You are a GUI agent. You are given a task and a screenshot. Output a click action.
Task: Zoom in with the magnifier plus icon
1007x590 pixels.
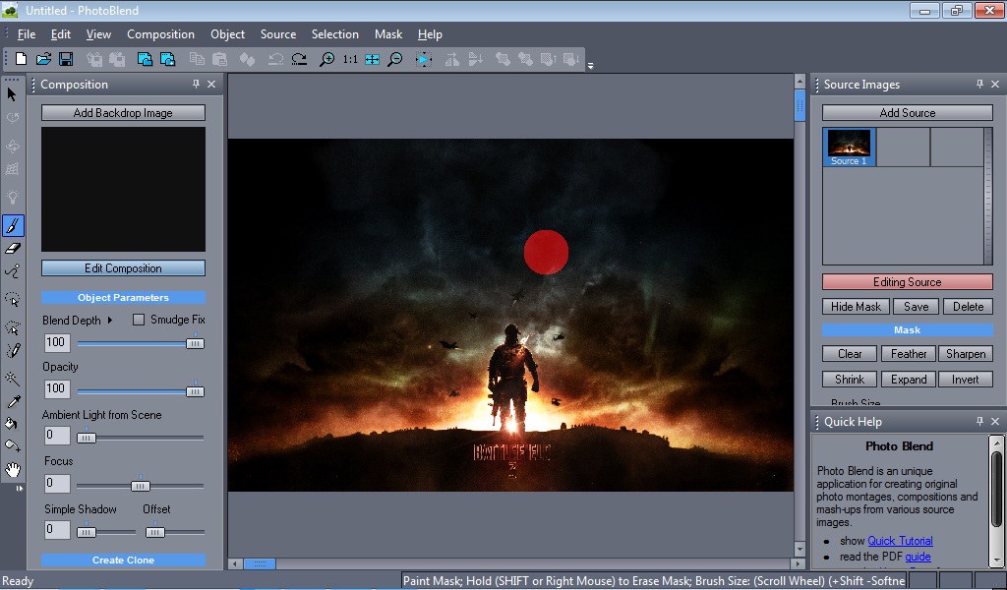(x=326, y=59)
